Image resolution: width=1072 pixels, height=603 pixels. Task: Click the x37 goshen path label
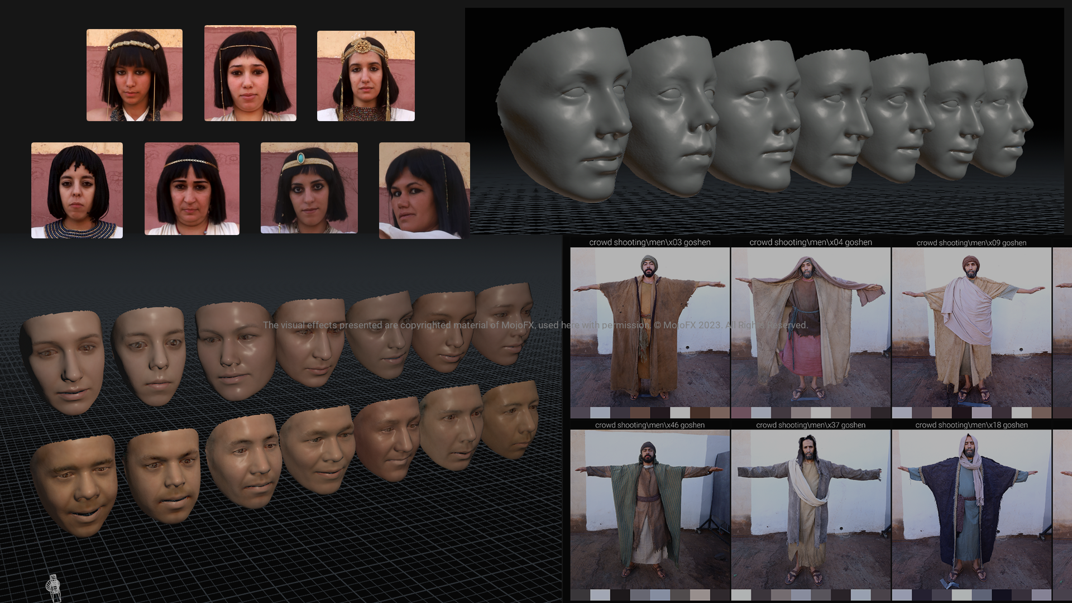click(x=811, y=425)
